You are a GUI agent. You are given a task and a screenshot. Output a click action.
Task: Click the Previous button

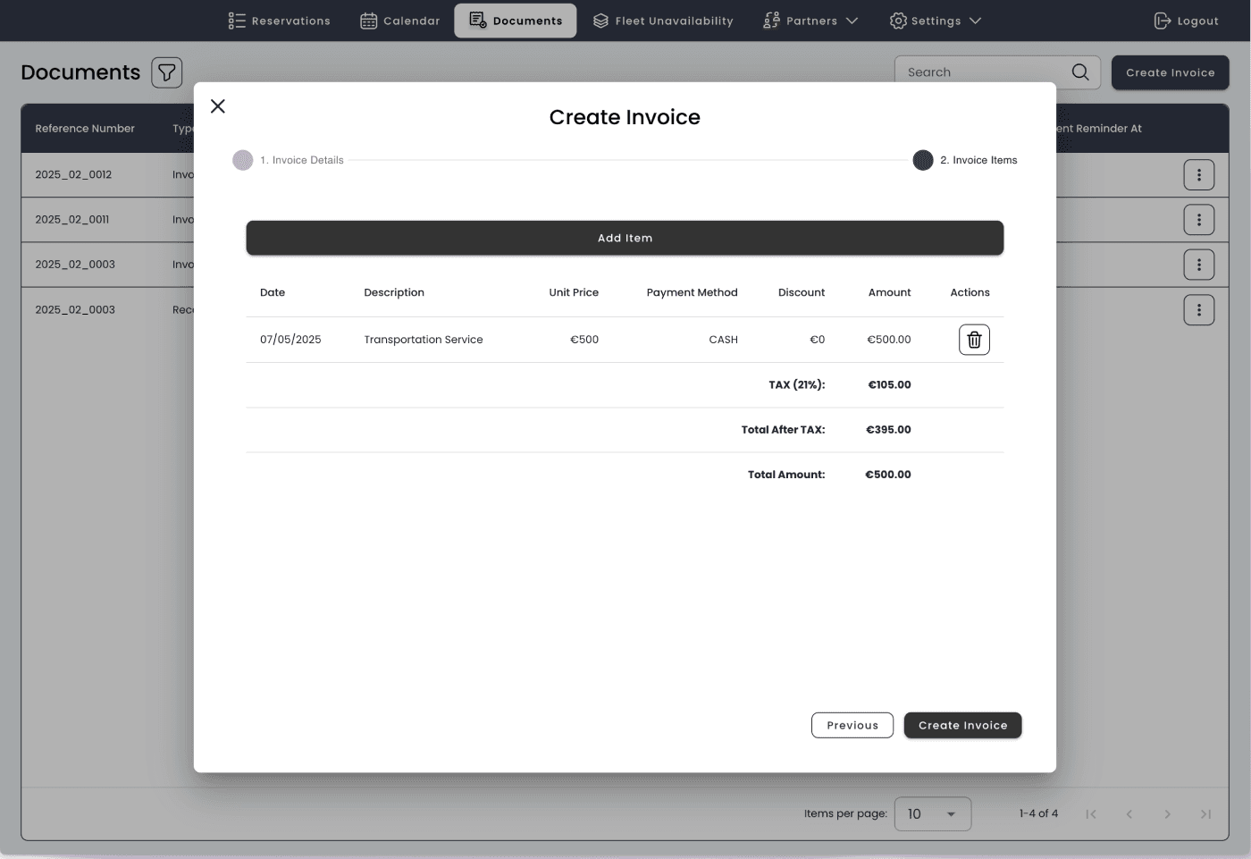point(852,726)
